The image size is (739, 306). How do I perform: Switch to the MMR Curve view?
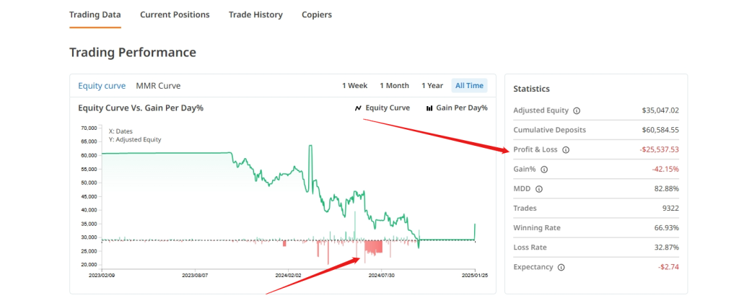(x=158, y=86)
